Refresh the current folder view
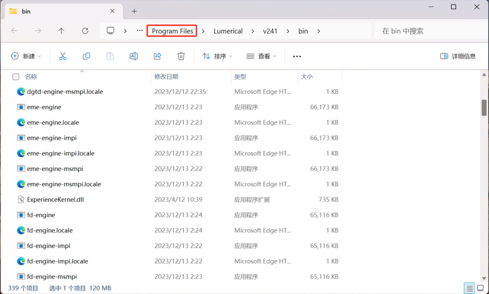The width and height of the screenshot is (489, 294). 85,31
